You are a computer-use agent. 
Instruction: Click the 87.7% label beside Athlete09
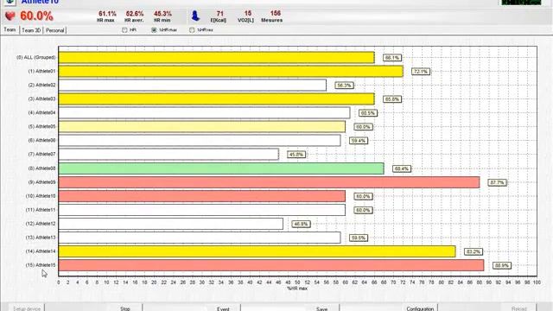[498, 182]
